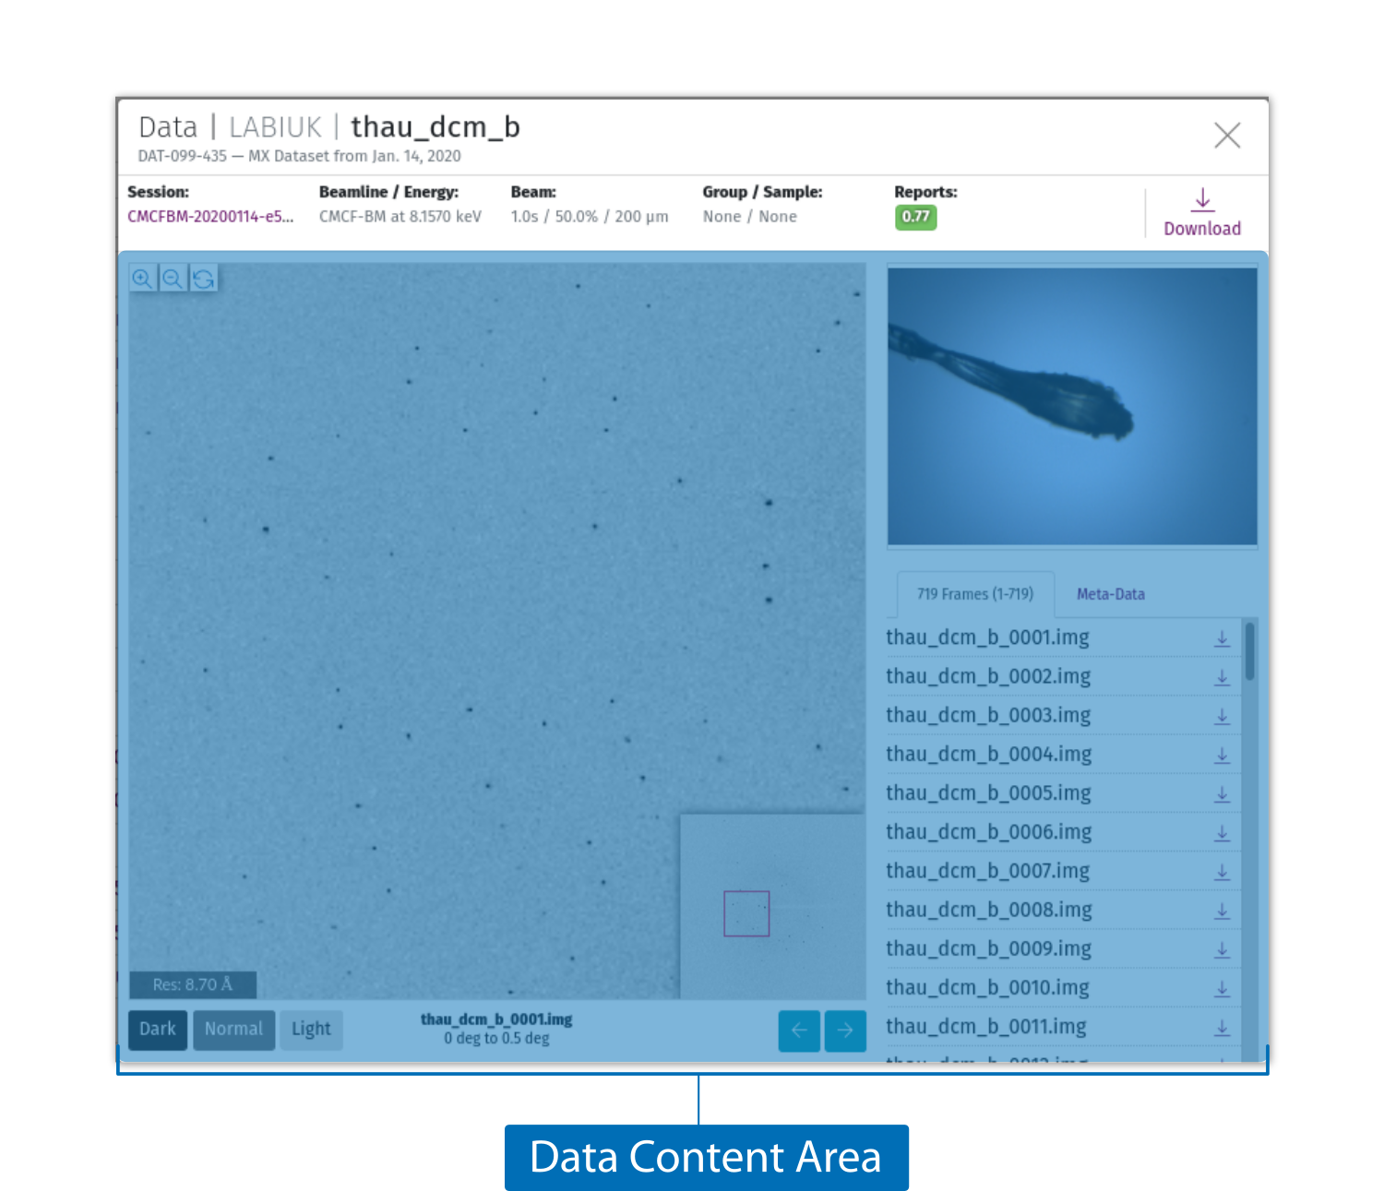Zoom in on the diffraction image
This screenshot has height=1191, width=1384.
click(x=142, y=278)
